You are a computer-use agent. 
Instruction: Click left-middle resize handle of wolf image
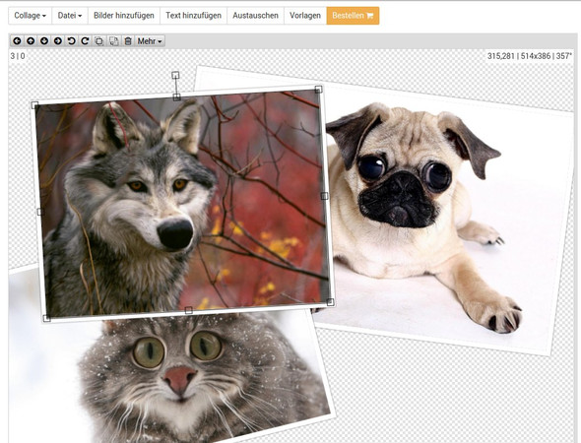[x=40, y=212]
